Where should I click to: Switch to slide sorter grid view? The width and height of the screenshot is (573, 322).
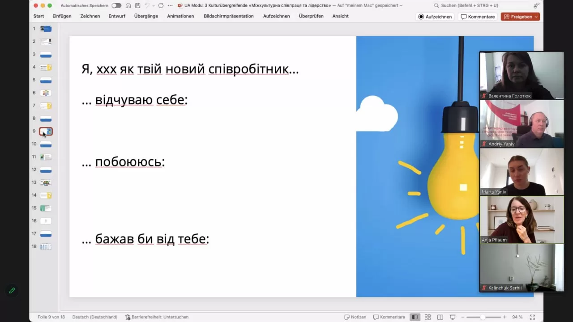[428, 317]
